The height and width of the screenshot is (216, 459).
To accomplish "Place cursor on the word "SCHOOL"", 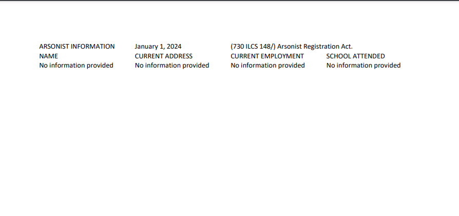I will 338,56.
